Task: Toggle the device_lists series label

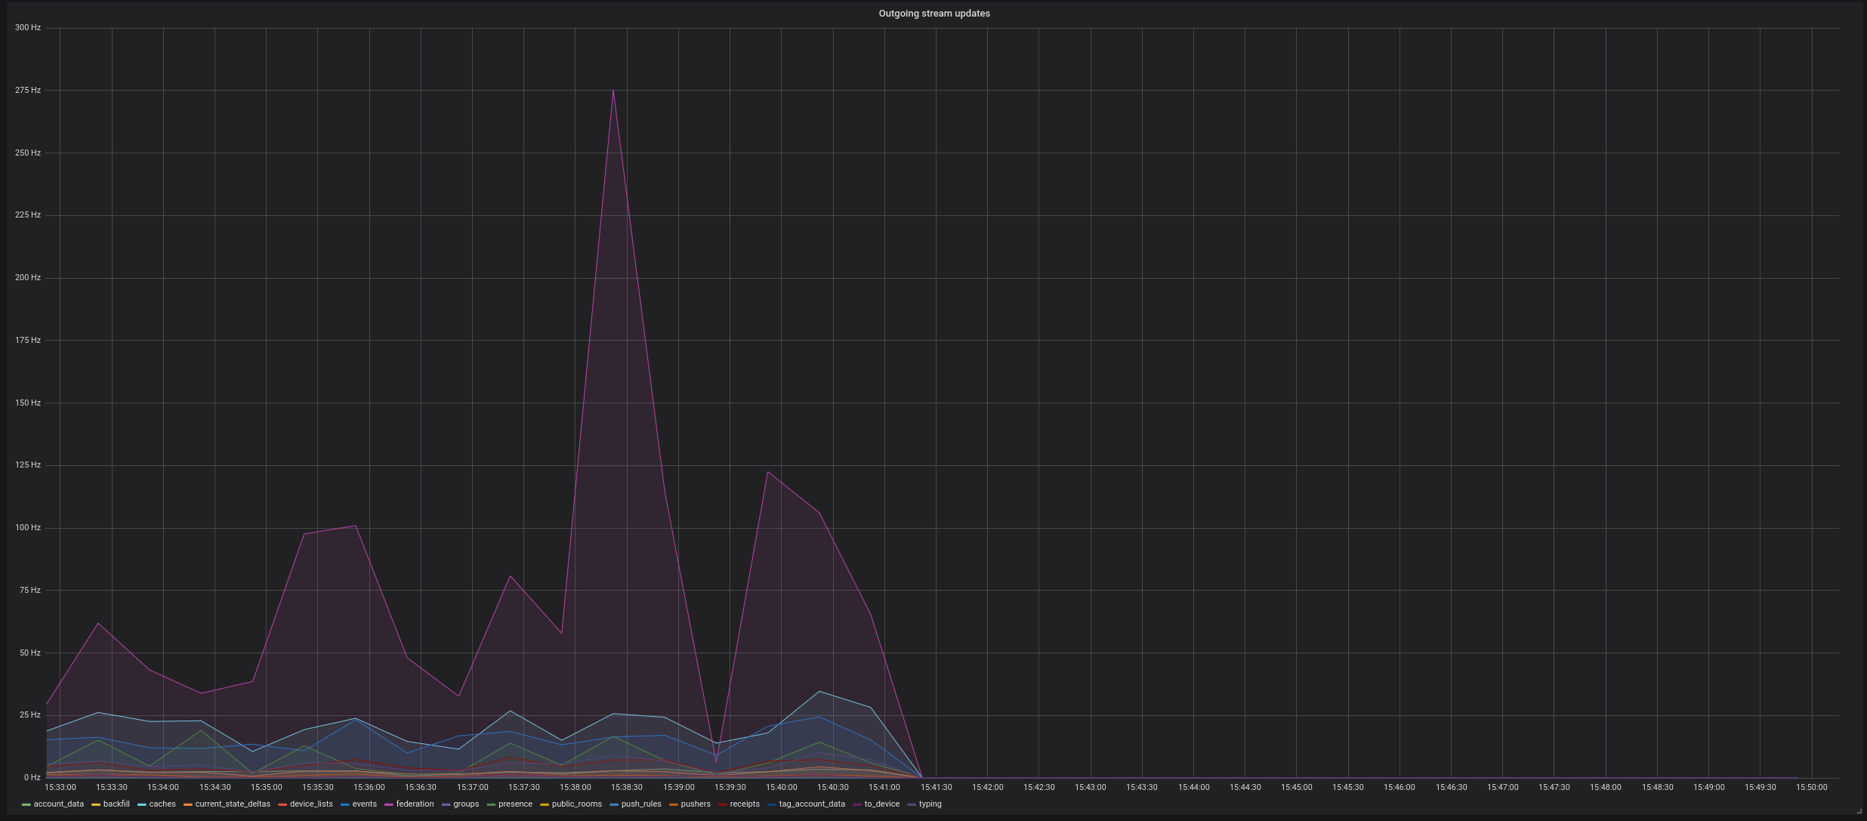Action: (311, 804)
